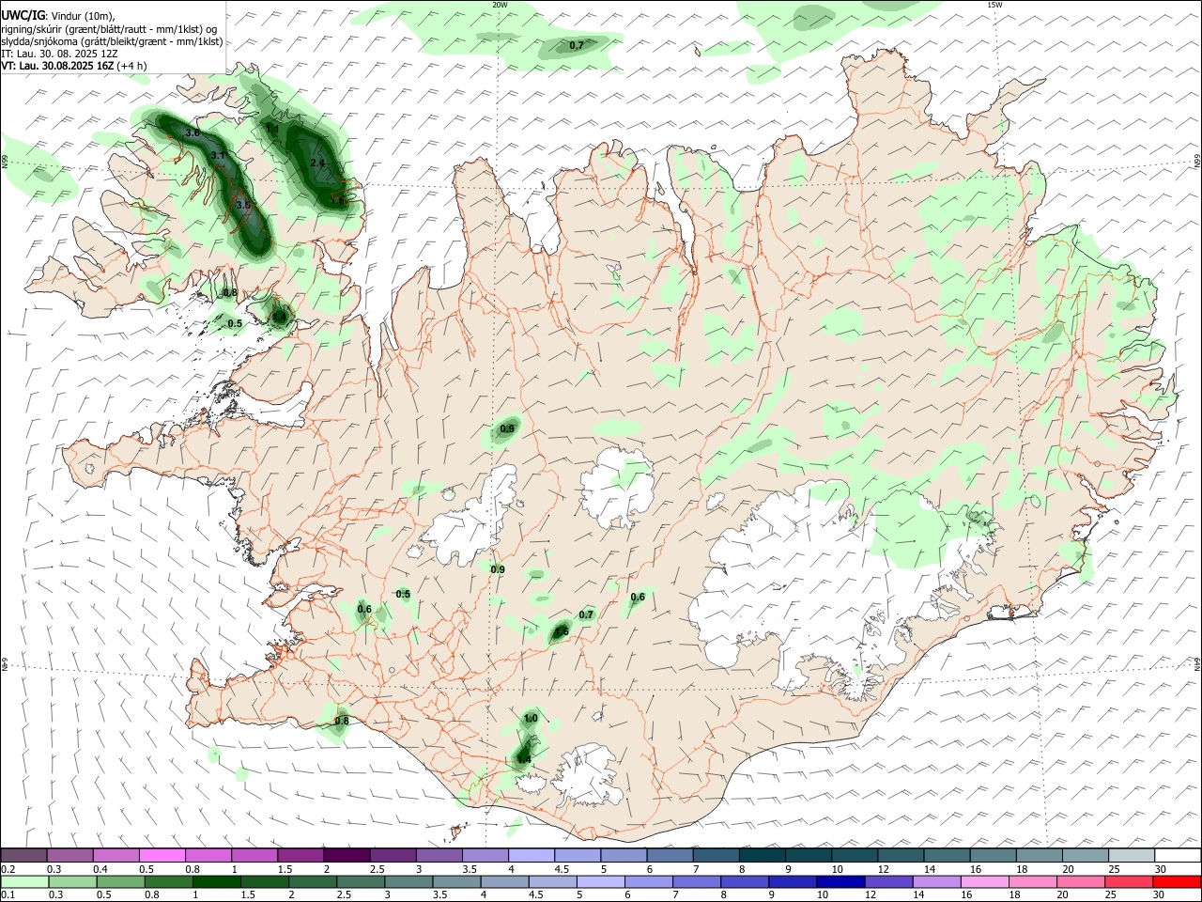The height and width of the screenshot is (902, 1202).
Task: Select the white 30 swatch in snow legend
Action: click(x=1177, y=856)
